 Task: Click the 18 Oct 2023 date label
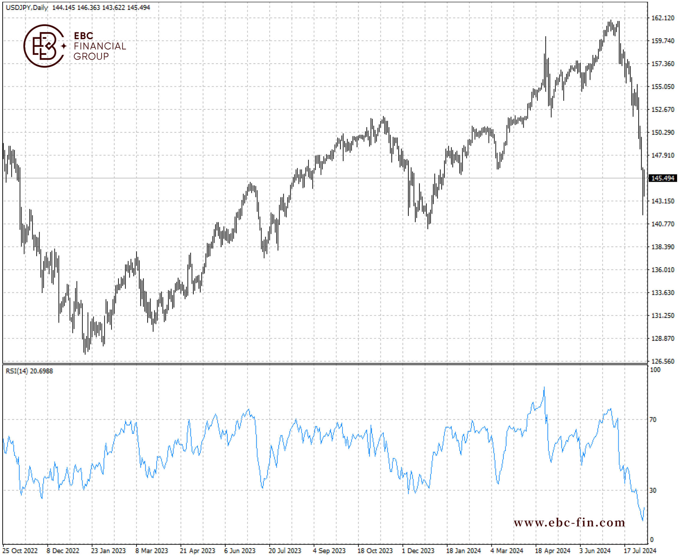tap(375, 551)
